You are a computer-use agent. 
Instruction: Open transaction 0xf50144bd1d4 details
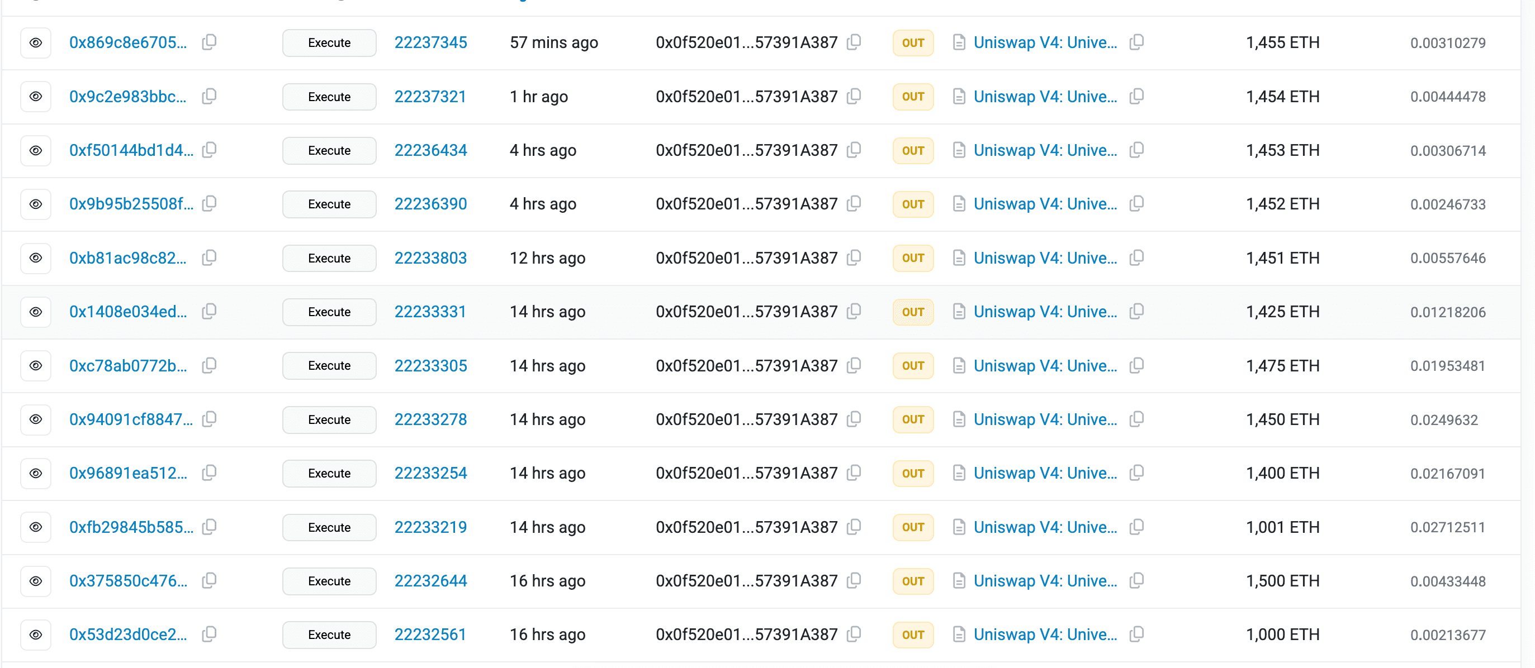[131, 150]
